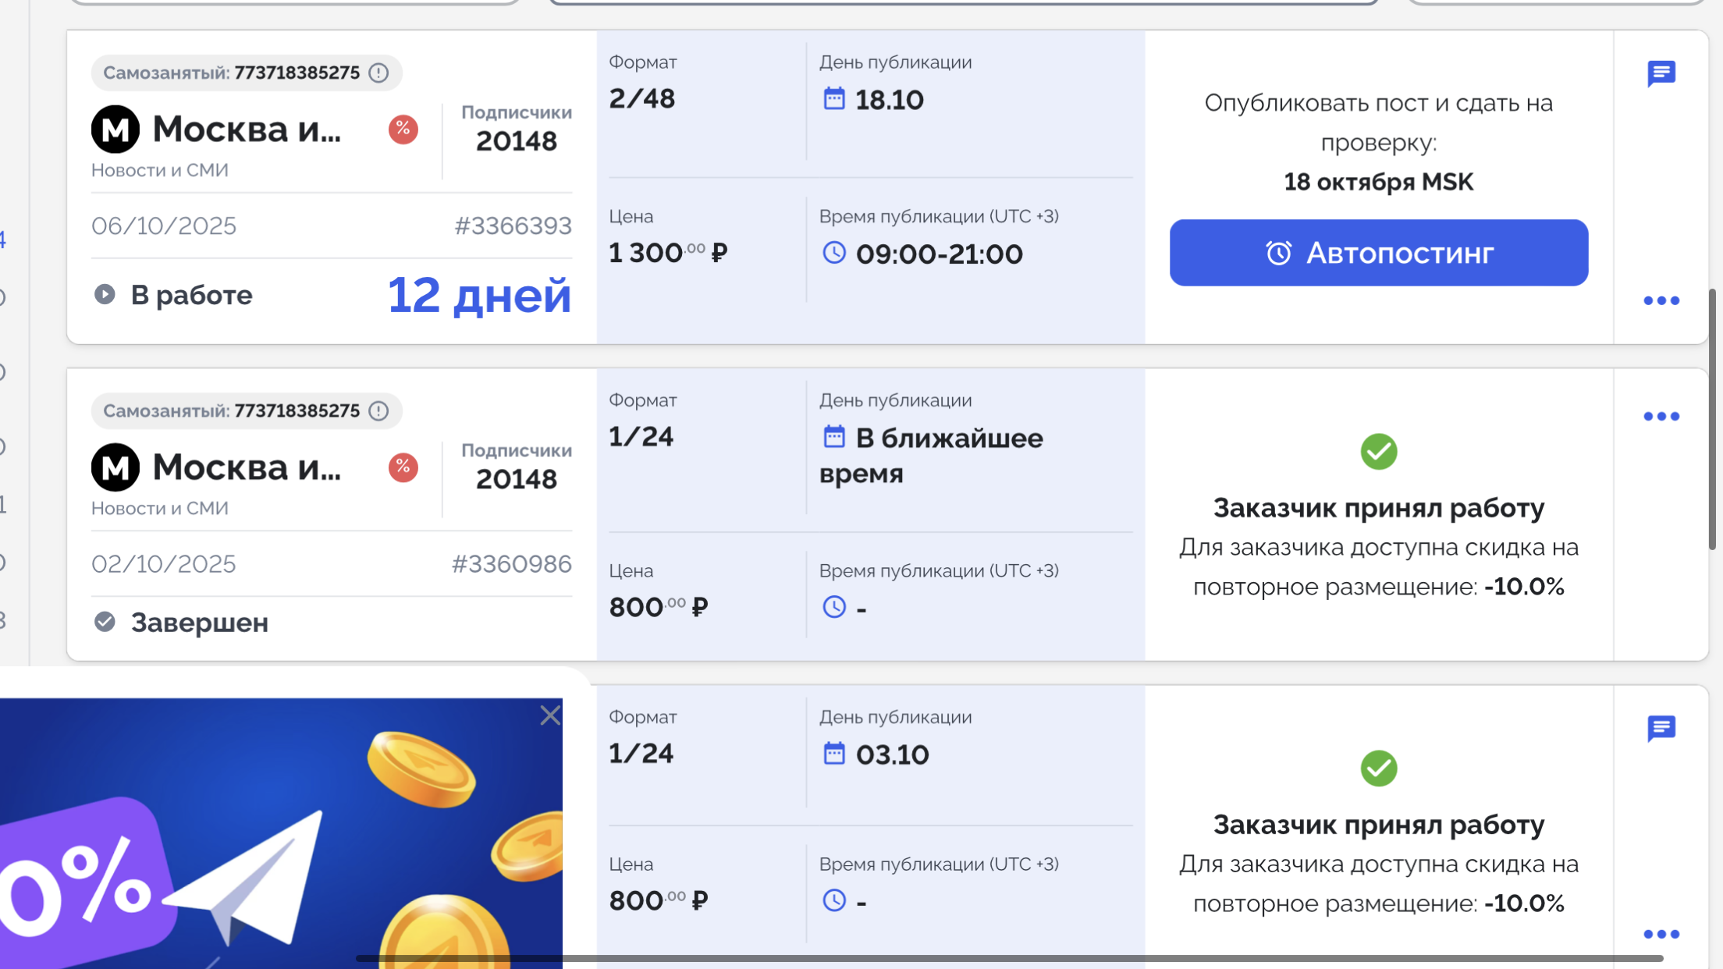This screenshot has height=969, width=1723.
Task: Open three-dots menu for order #3360986
Action: click(x=1661, y=417)
